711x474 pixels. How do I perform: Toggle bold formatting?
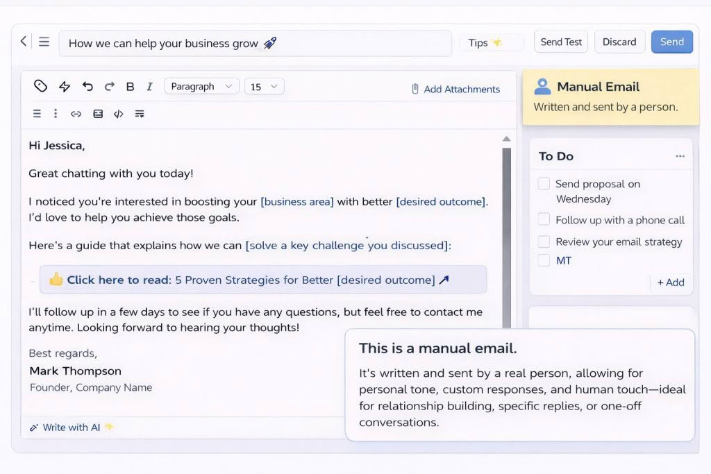[130, 86]
